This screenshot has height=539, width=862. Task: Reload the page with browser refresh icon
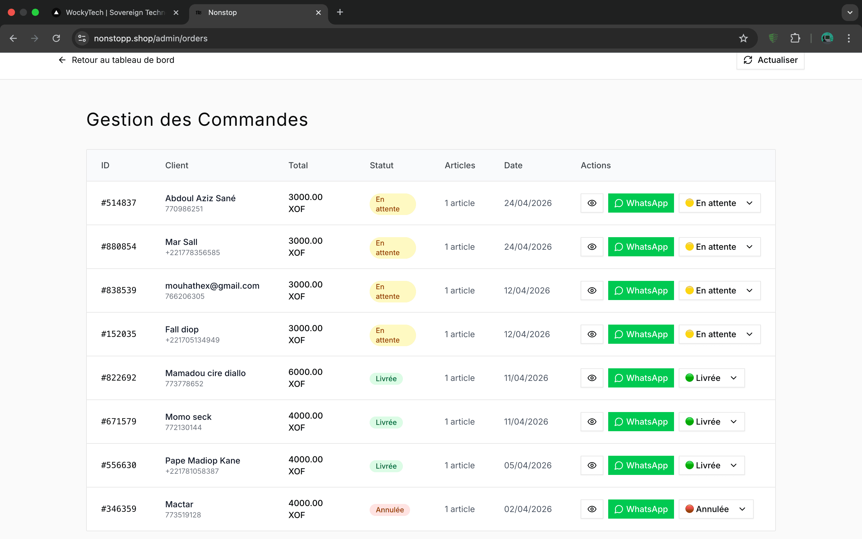(x=56, y=38)
